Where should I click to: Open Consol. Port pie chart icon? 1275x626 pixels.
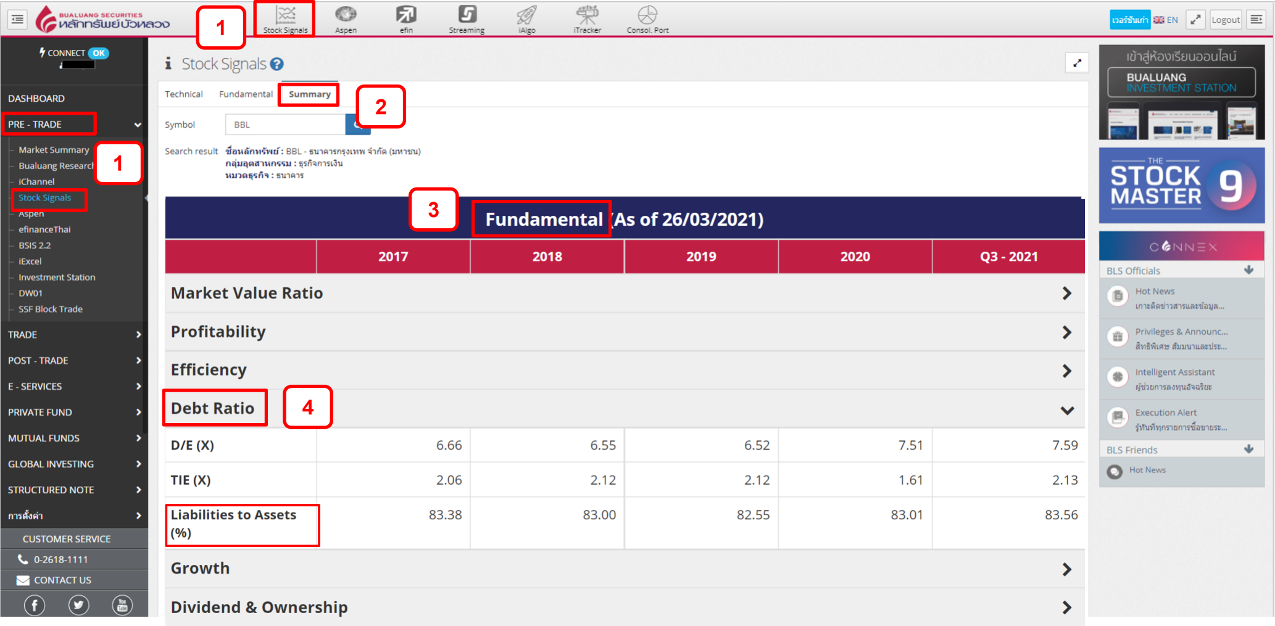(647, 19)
